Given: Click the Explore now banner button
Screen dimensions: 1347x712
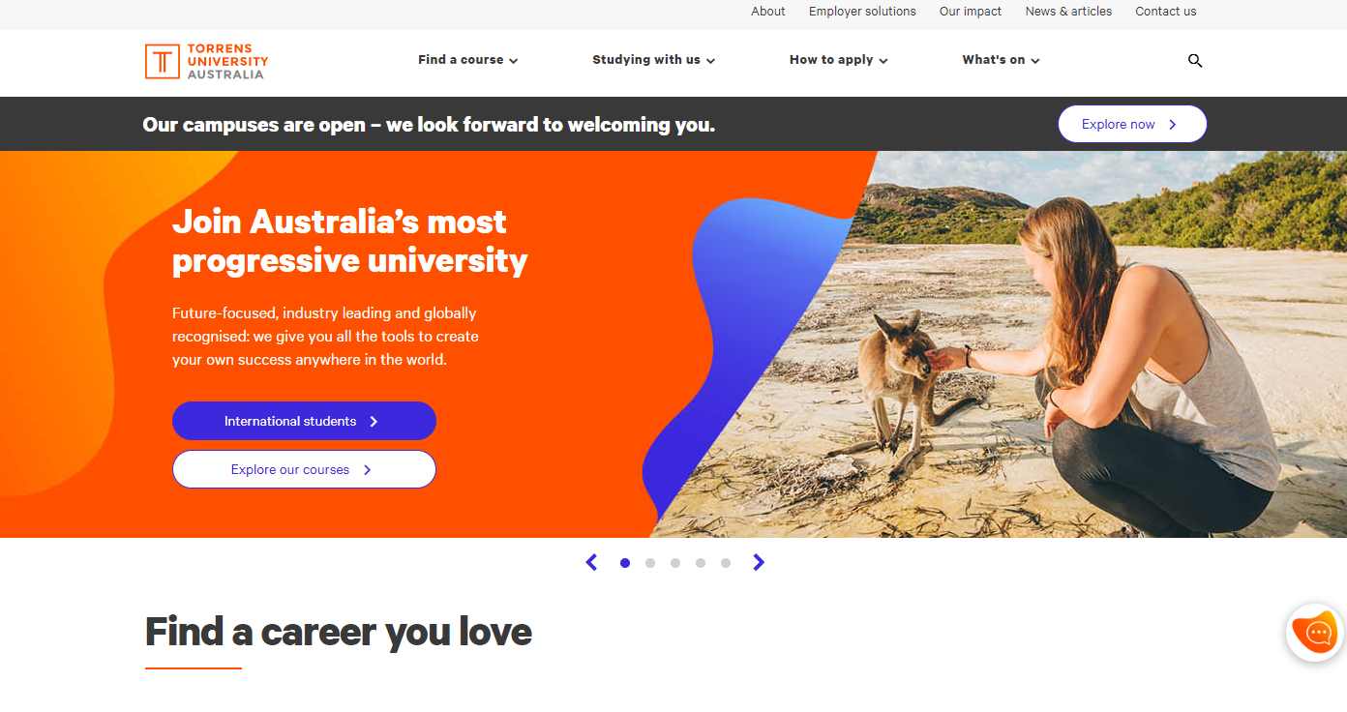Looking at the screenshot, I should [x=1132, y=124].
